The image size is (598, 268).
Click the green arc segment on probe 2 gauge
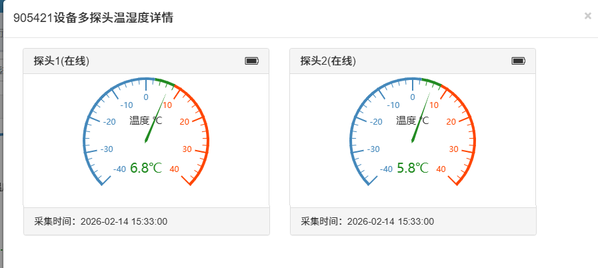click(x=432, y=81)
